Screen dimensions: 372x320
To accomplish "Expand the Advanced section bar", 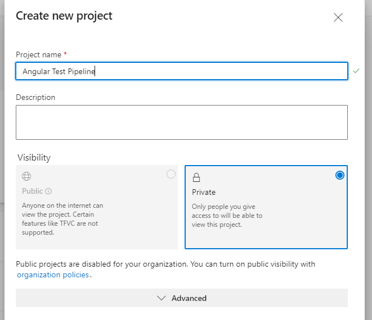I will tap(181, 298).
